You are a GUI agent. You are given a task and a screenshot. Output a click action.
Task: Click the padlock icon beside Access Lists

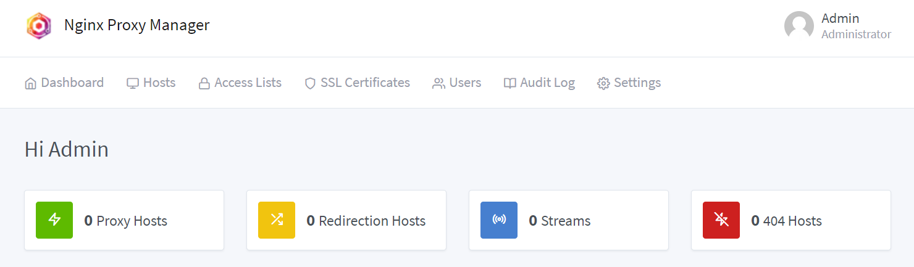pos(204,83)
